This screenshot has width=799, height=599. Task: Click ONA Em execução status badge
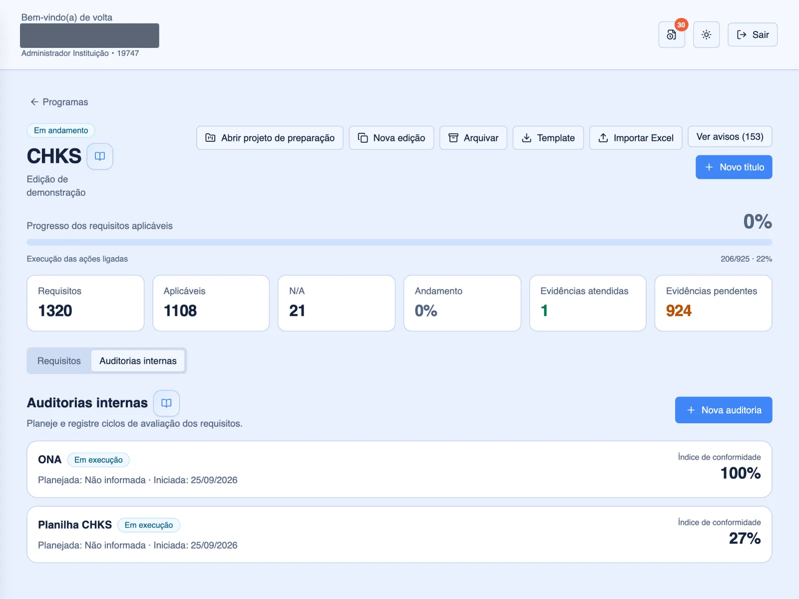(98, 460)
